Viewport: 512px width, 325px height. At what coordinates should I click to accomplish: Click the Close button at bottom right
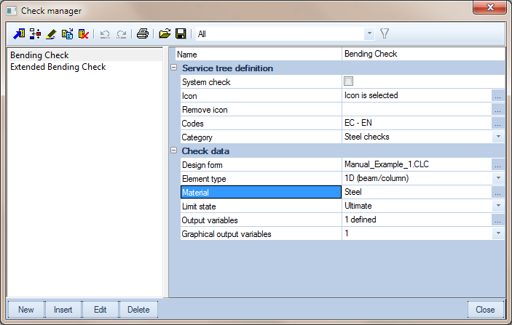coord(486,309)
